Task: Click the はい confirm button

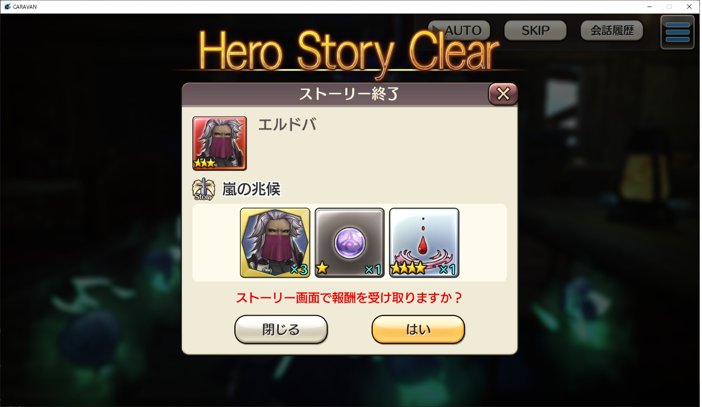Action: tap(418, 329)
